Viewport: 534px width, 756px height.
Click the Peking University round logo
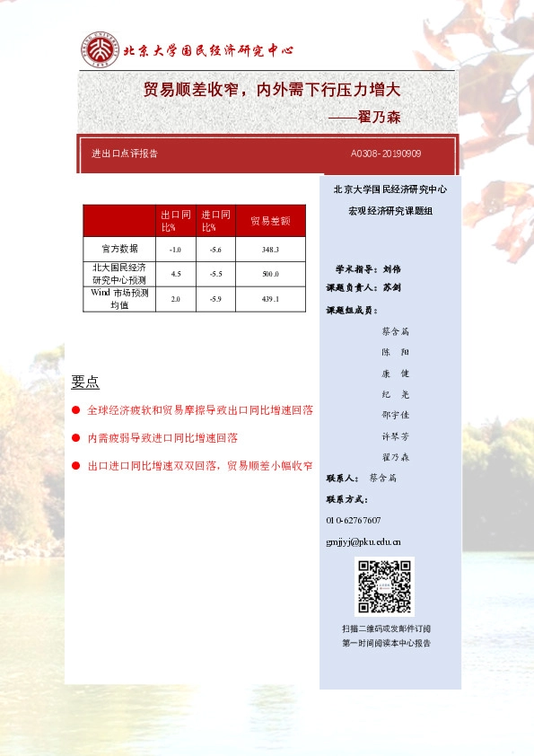(100, 49)
